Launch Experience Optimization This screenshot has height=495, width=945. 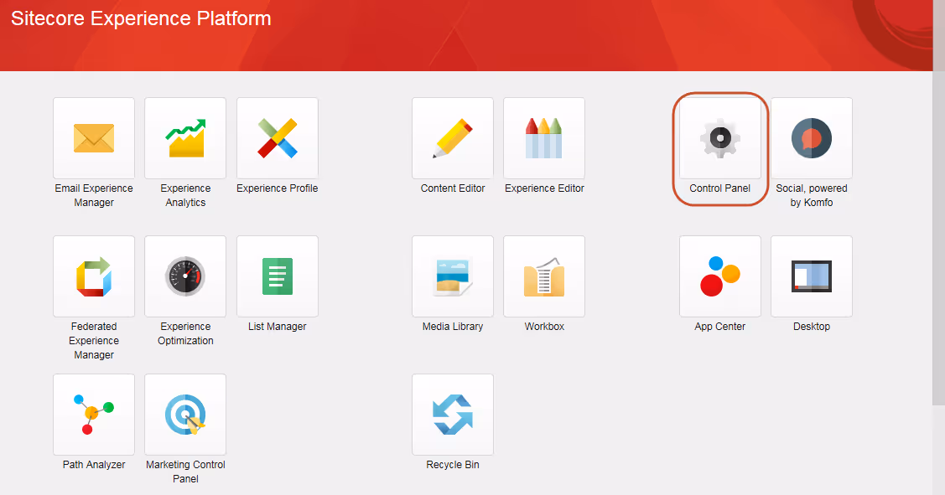(184, 276)
